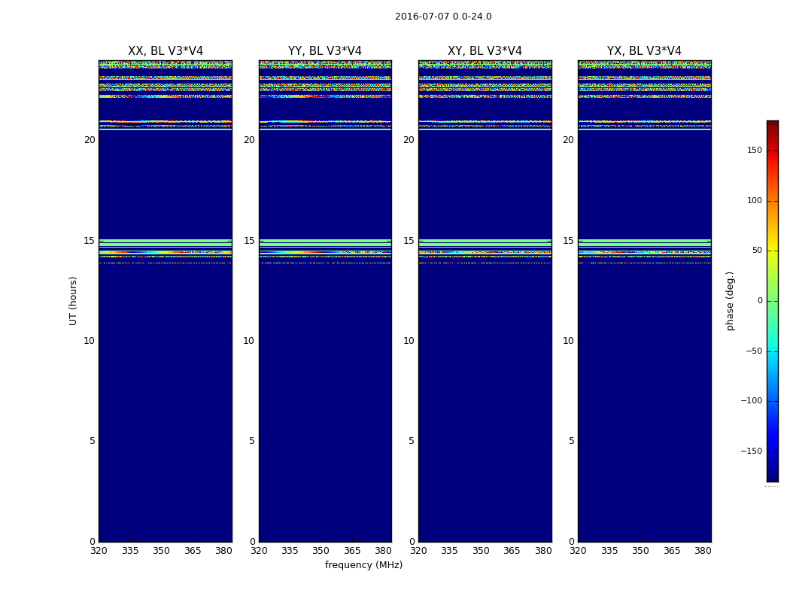Click the 0 tick label on the colorbar
This screenshot has width=790, height=602.
point(759,301)
